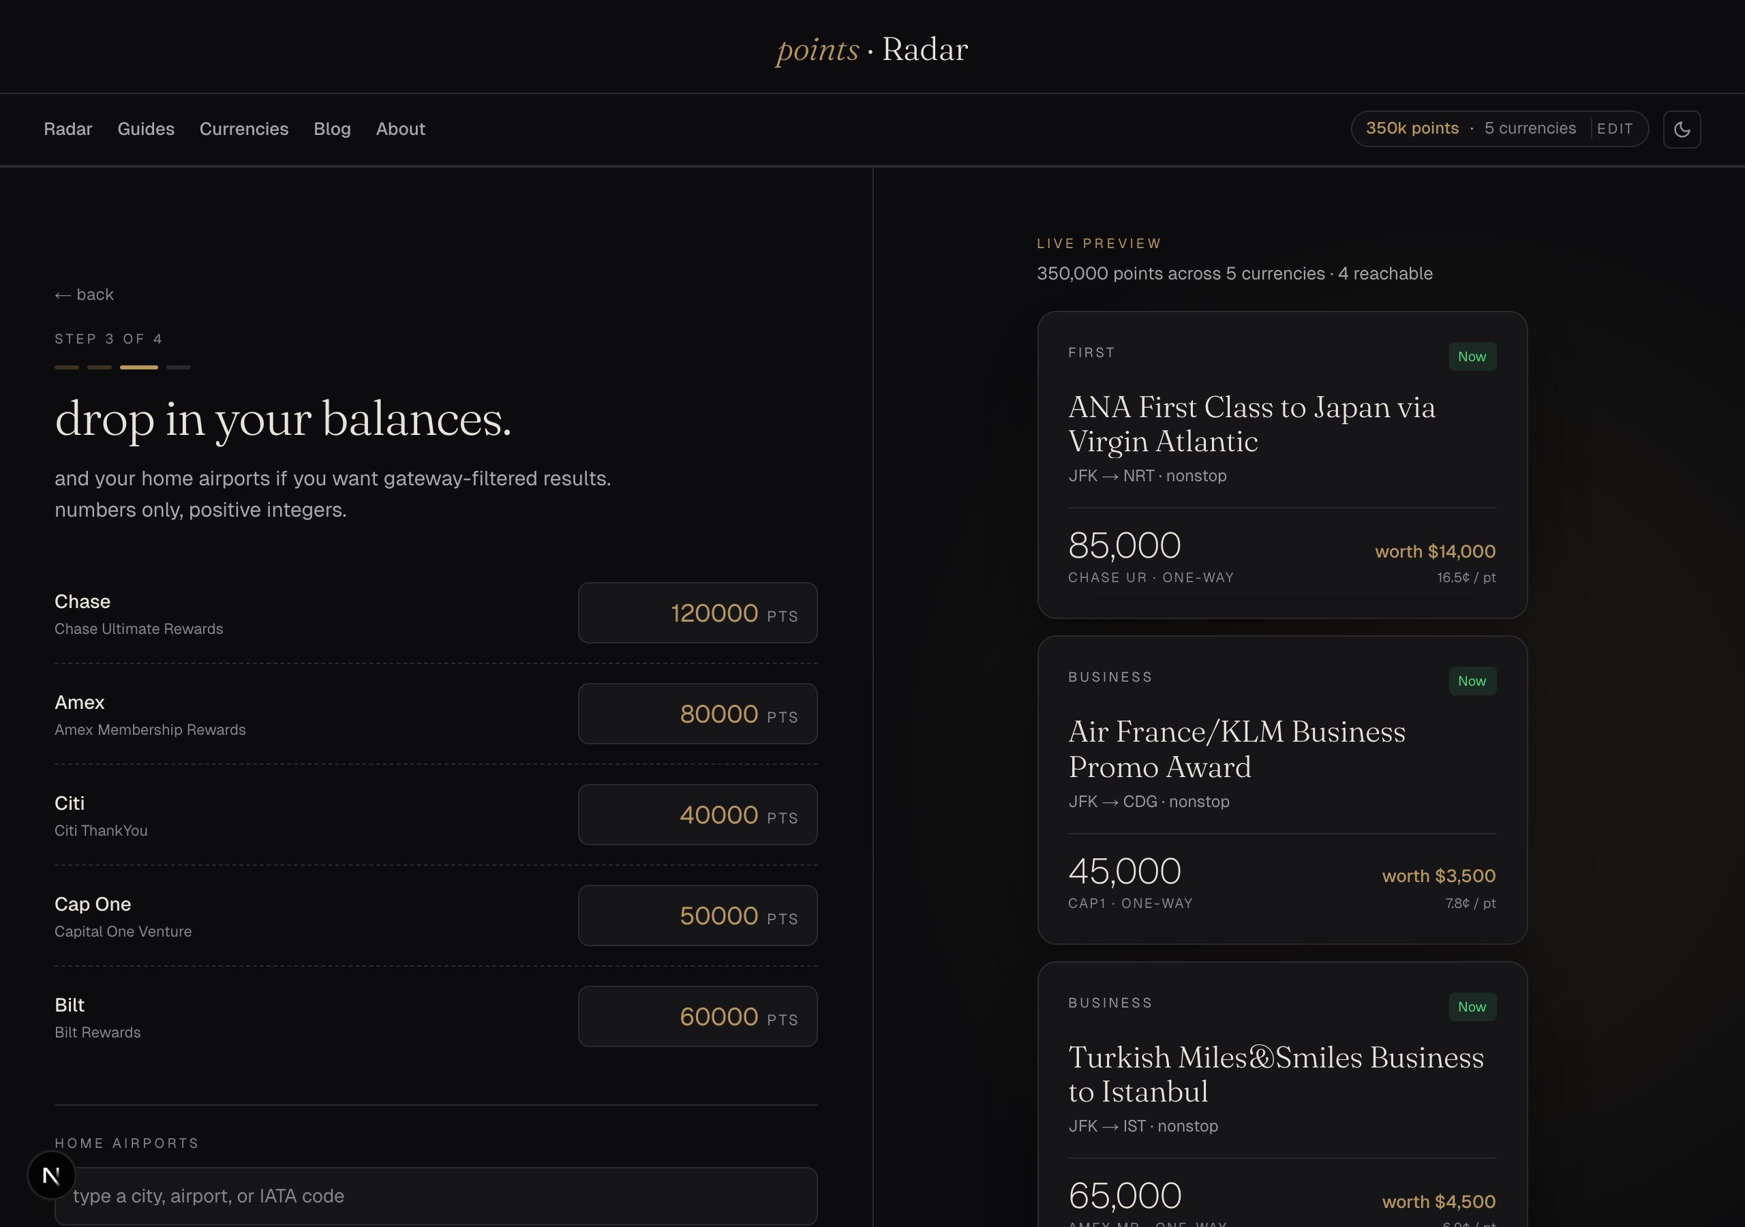Open the About nav link
Screen dimensions: 1745x1227
(x=401, y=130)
